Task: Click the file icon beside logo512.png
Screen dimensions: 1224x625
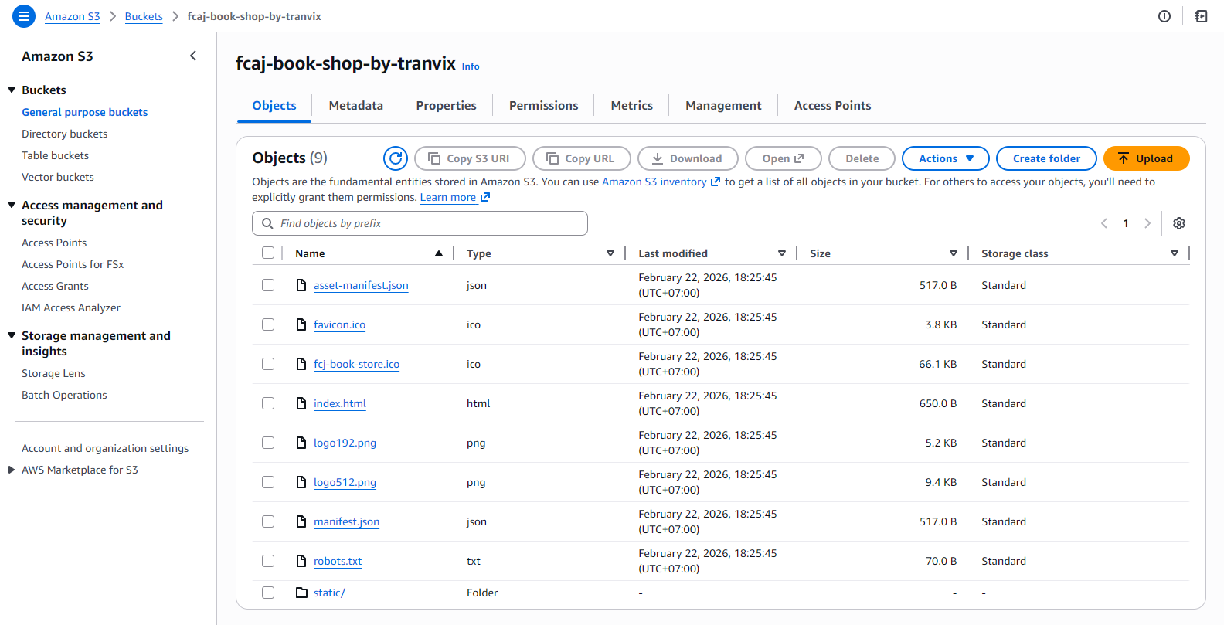Action: 301,482
